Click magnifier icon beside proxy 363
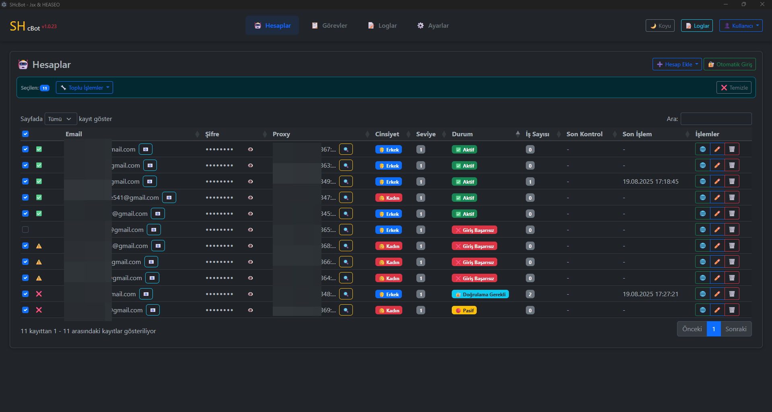The image size is (772, 412). 346,165
